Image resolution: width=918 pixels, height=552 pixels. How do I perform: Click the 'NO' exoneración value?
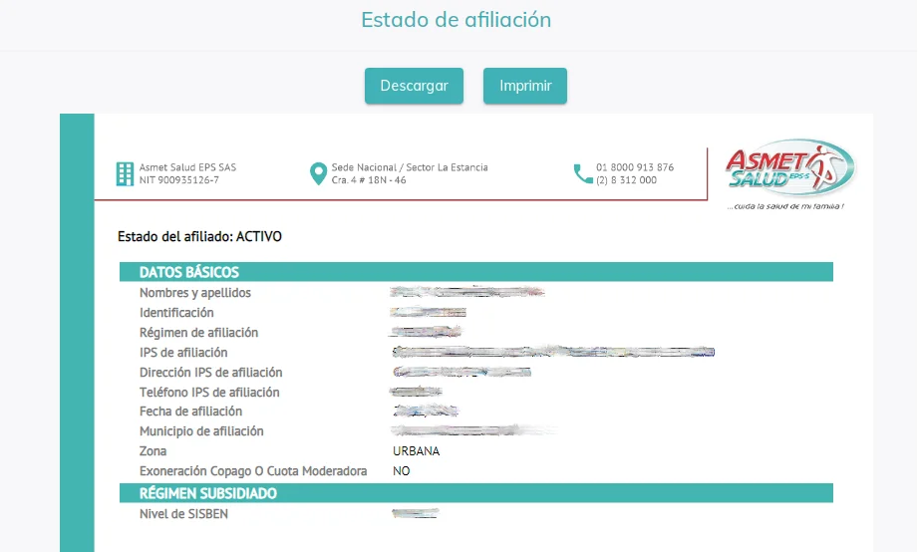pyautogui.click(x=401, y=471)
